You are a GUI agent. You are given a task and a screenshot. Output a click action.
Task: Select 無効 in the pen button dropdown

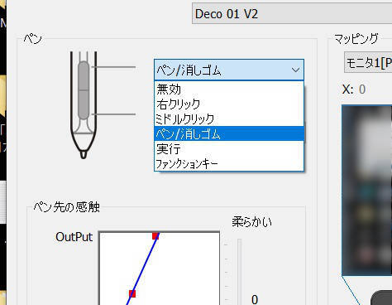point(229,89)
